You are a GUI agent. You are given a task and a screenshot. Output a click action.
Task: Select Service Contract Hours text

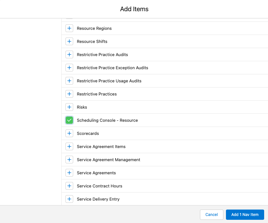[x=99, y=186]
